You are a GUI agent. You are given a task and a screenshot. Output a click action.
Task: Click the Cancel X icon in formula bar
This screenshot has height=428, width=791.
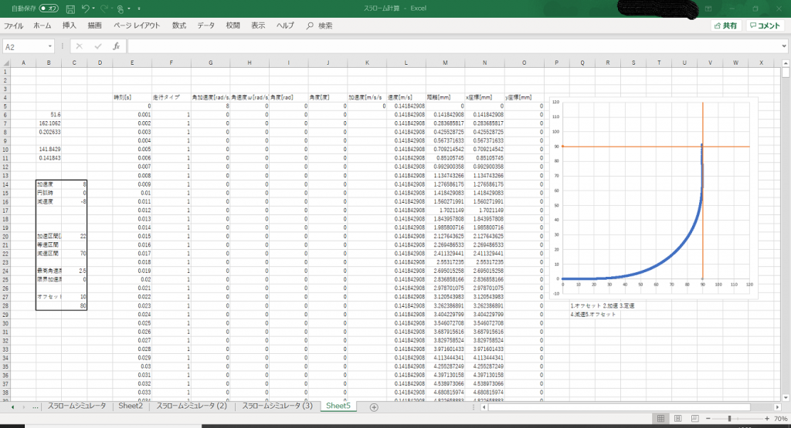point(80,46)
